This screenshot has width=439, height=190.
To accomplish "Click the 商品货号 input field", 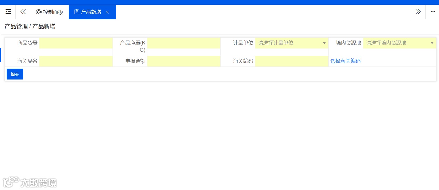I will (76, 43).
